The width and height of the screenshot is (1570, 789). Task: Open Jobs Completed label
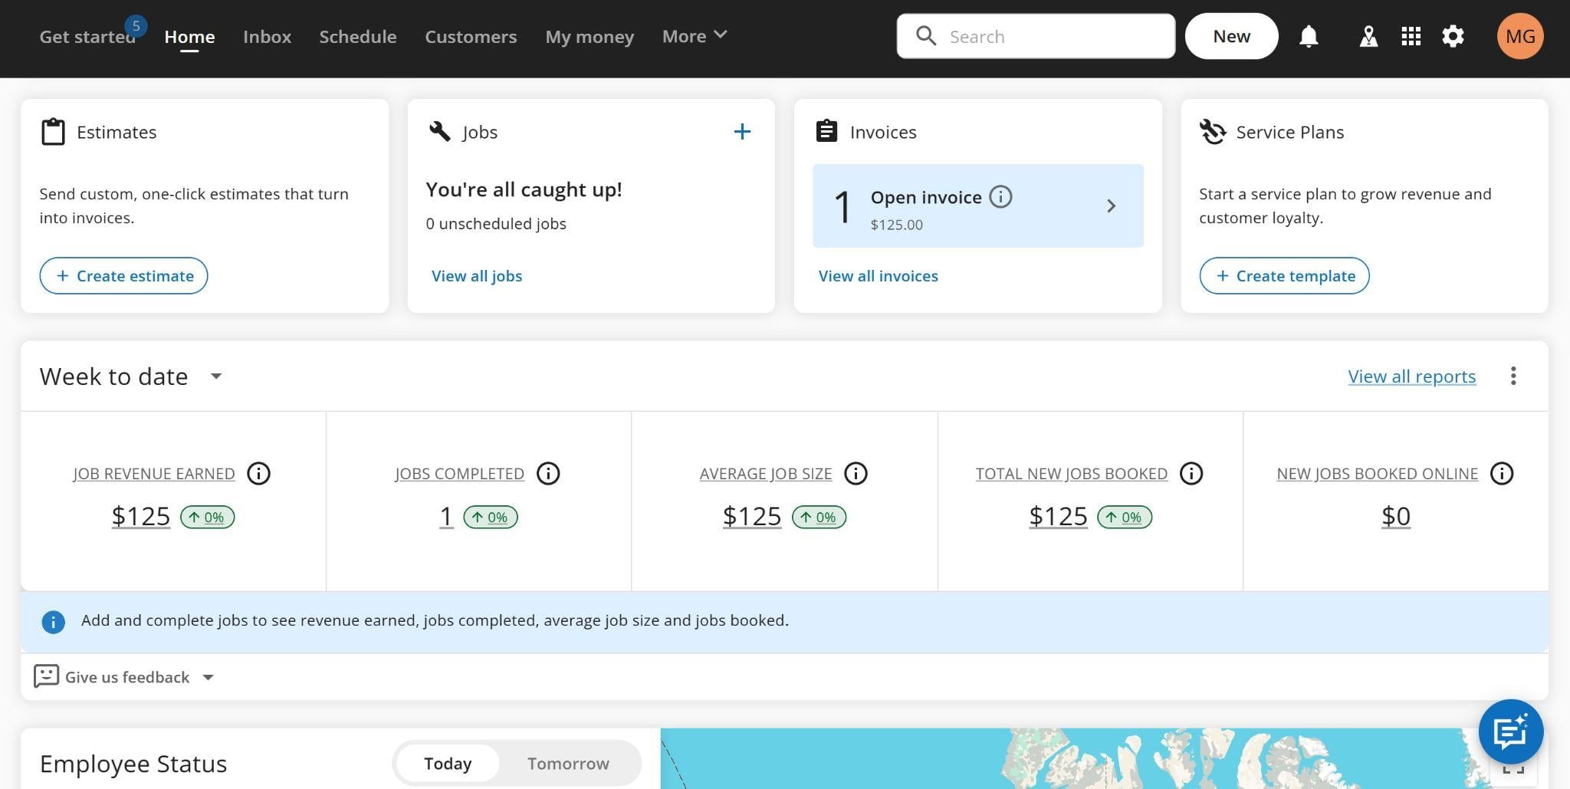tap(459, 474)
